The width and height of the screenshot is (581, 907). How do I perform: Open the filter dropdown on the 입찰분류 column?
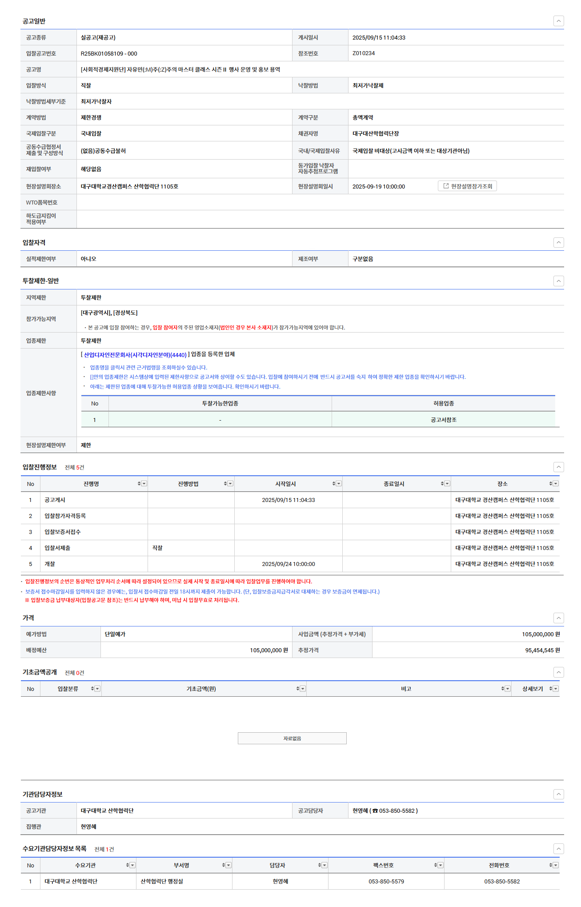97,689
